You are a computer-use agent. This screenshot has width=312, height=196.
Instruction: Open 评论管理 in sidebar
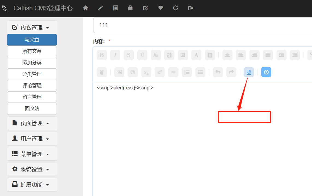(32, 86)
